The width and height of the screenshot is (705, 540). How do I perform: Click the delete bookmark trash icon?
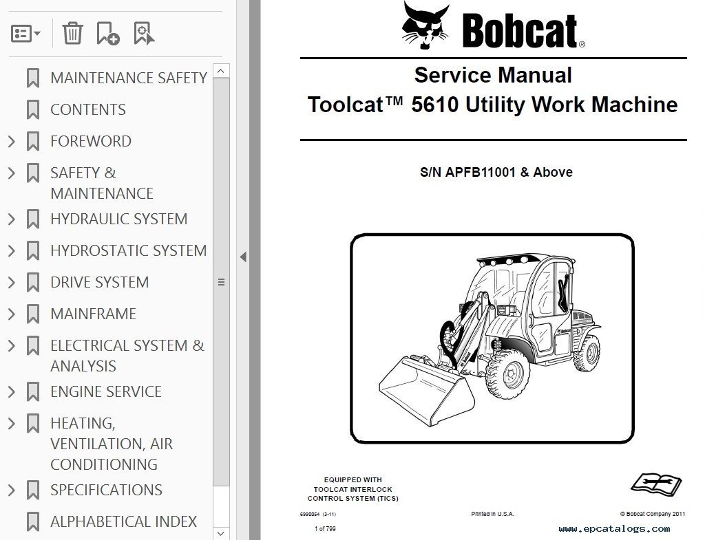pyautogui.click(x=72, y=33)
